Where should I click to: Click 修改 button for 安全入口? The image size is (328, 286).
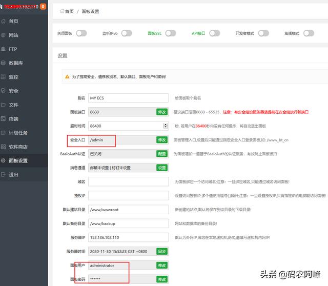click(162, 140)
